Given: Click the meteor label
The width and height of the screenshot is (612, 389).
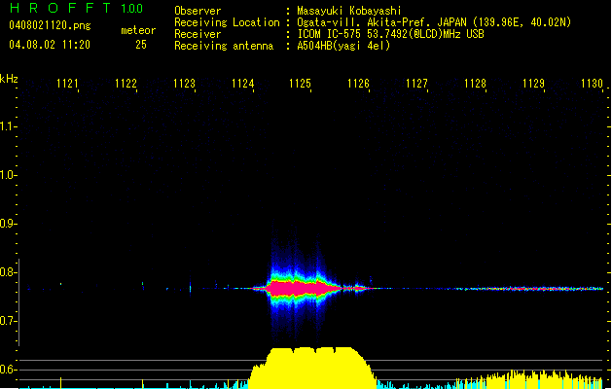Looking at the screenshot, I should [138, 30].
